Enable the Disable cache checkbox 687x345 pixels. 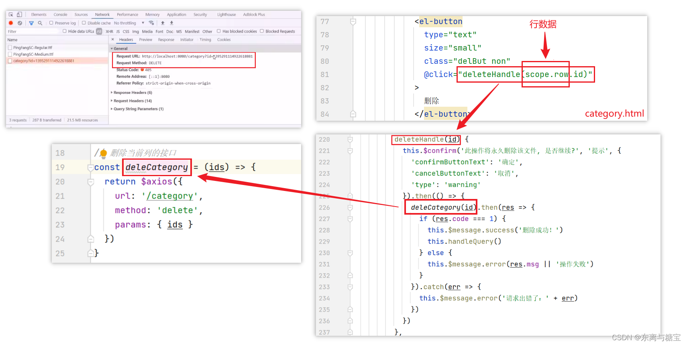[x=84, y=23]
